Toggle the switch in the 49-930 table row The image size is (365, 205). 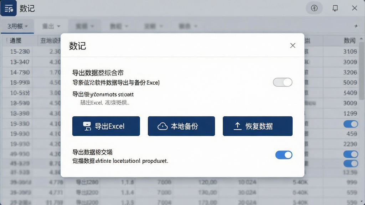351,154
